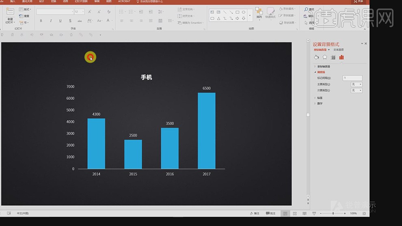
Task: Click the Bold formatting icon
Action: pyautogui.click(x=41, y=21)
